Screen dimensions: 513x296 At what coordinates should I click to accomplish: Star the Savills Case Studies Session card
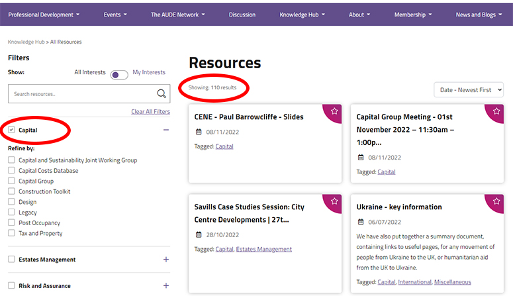point(334,201)
